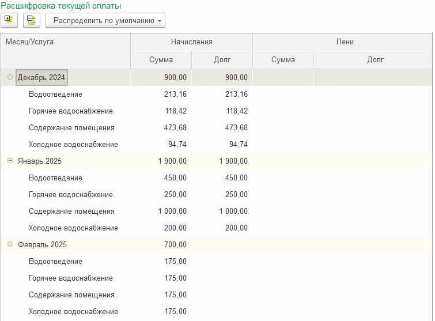Click the Пени column group header

point(345,42)
